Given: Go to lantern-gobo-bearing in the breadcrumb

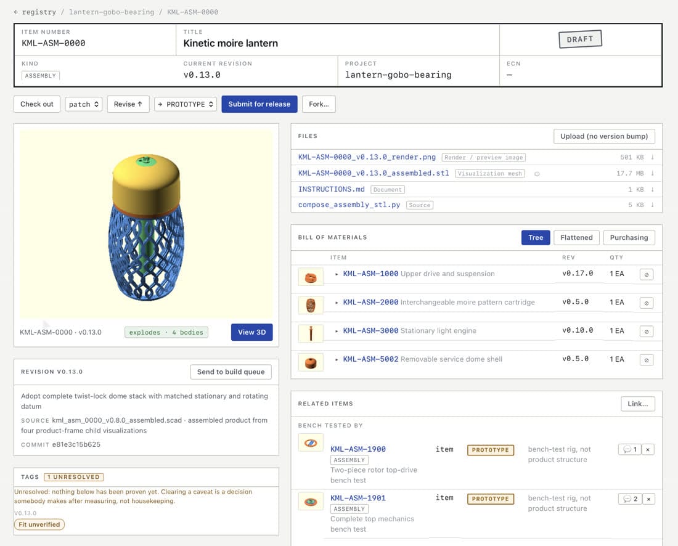Looking at the screenshot, I should 112,12.
